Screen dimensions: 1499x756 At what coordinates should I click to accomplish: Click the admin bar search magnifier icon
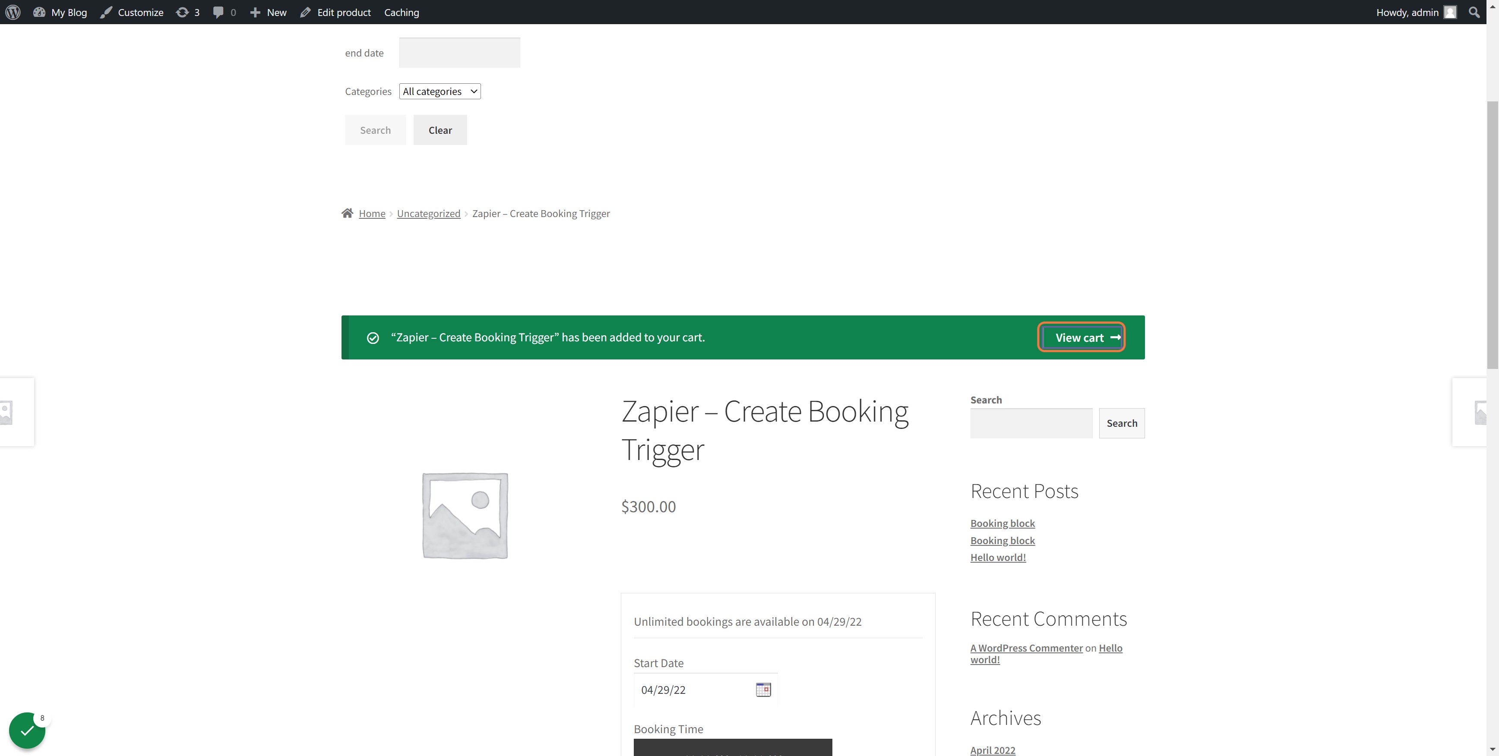click(1474, 12)
